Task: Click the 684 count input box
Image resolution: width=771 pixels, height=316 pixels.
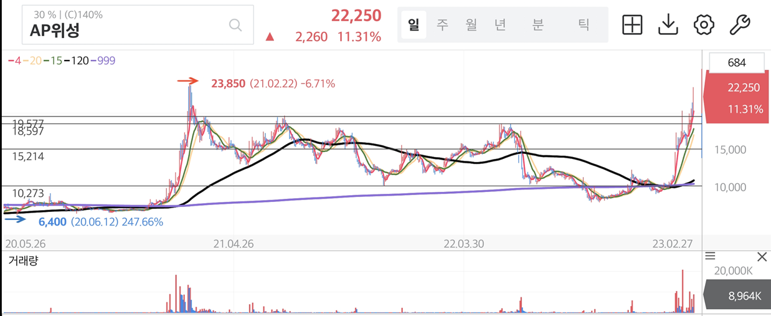Action: [737, 62]
